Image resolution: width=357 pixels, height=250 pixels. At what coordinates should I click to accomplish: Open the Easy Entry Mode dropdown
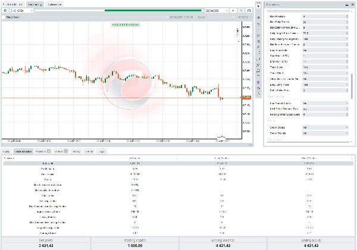click(325, 85)
